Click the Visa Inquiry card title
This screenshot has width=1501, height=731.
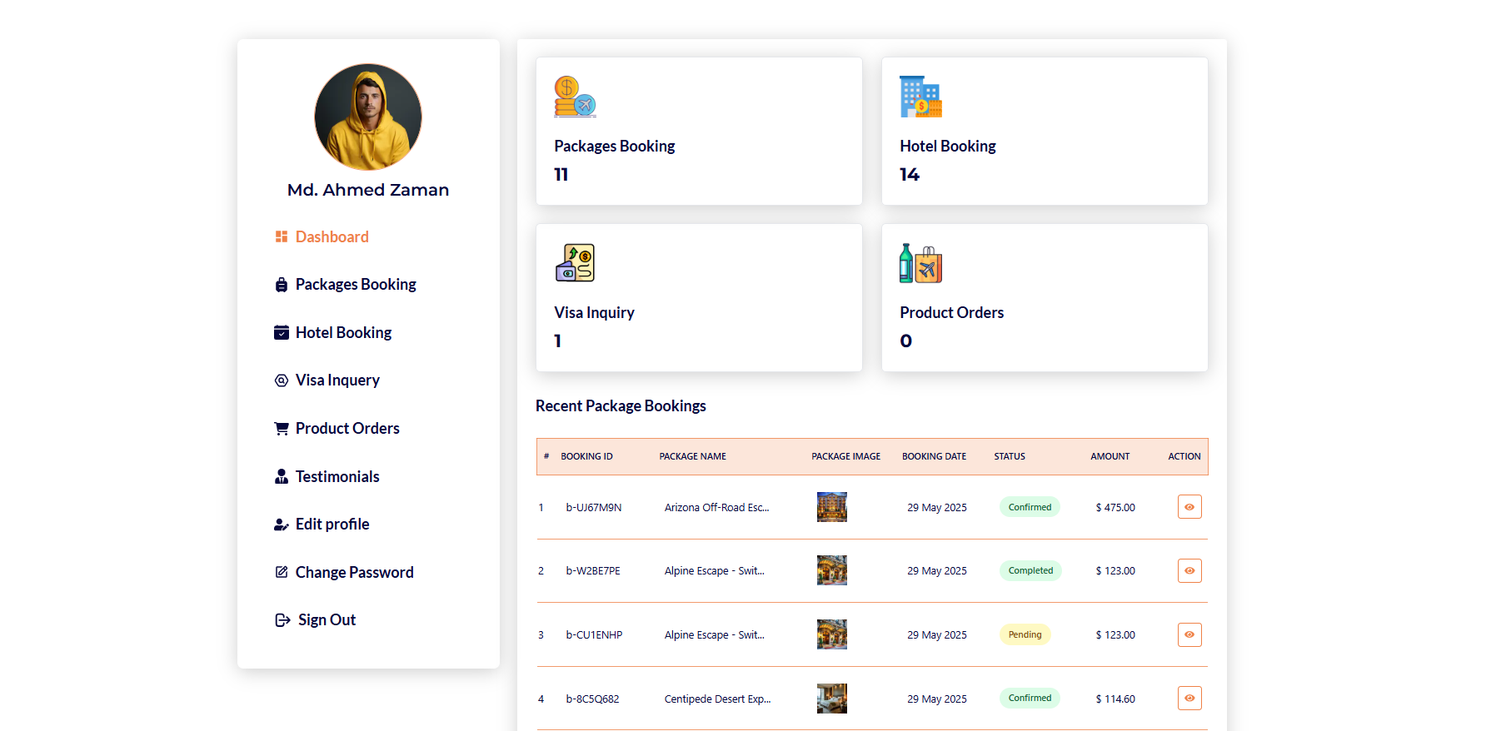pyautogui.click(x=594, y=312)
